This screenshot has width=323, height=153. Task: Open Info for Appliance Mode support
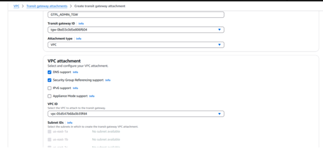[92, 96]
